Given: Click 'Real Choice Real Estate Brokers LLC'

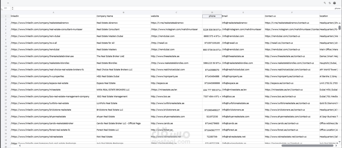Looking at the screenshot, I should 124,70.
